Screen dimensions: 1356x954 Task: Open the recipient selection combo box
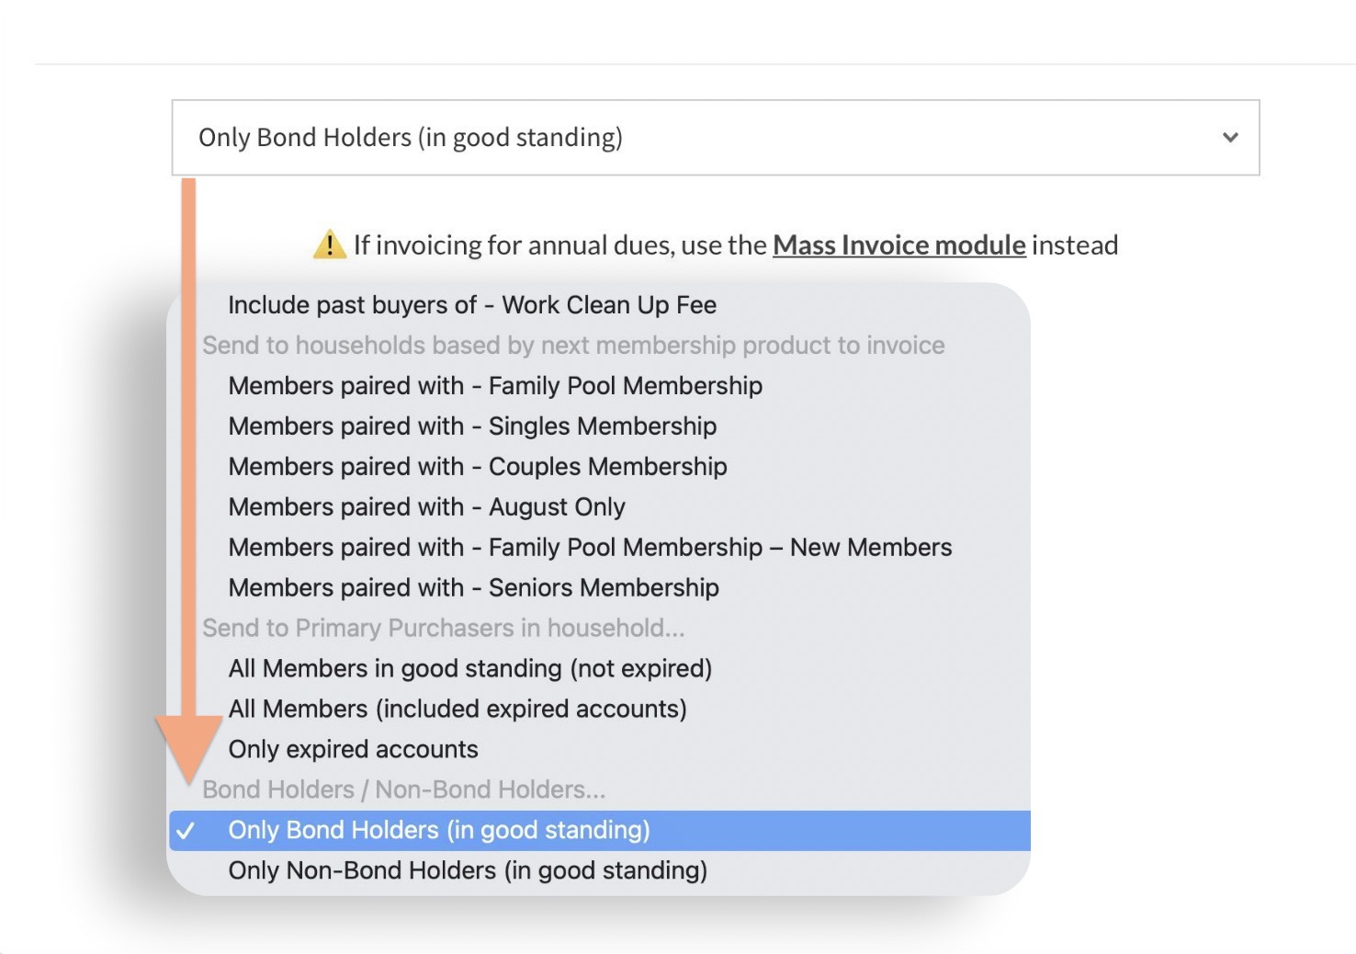(715, 138)
